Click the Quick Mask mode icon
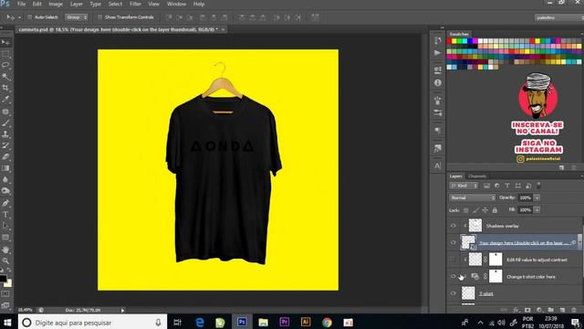The image size is (584, 329). [5, 294]
